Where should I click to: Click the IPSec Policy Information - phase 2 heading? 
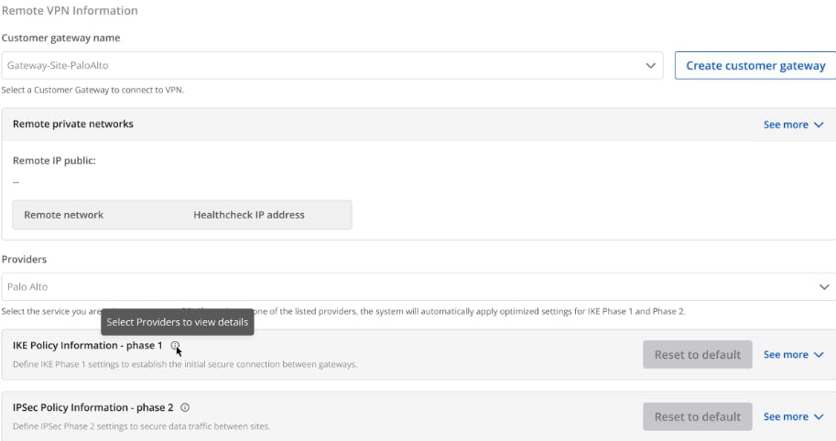coord(93,407)
